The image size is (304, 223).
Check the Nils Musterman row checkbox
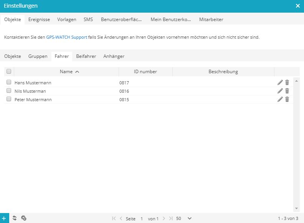(x=9, y=90)
